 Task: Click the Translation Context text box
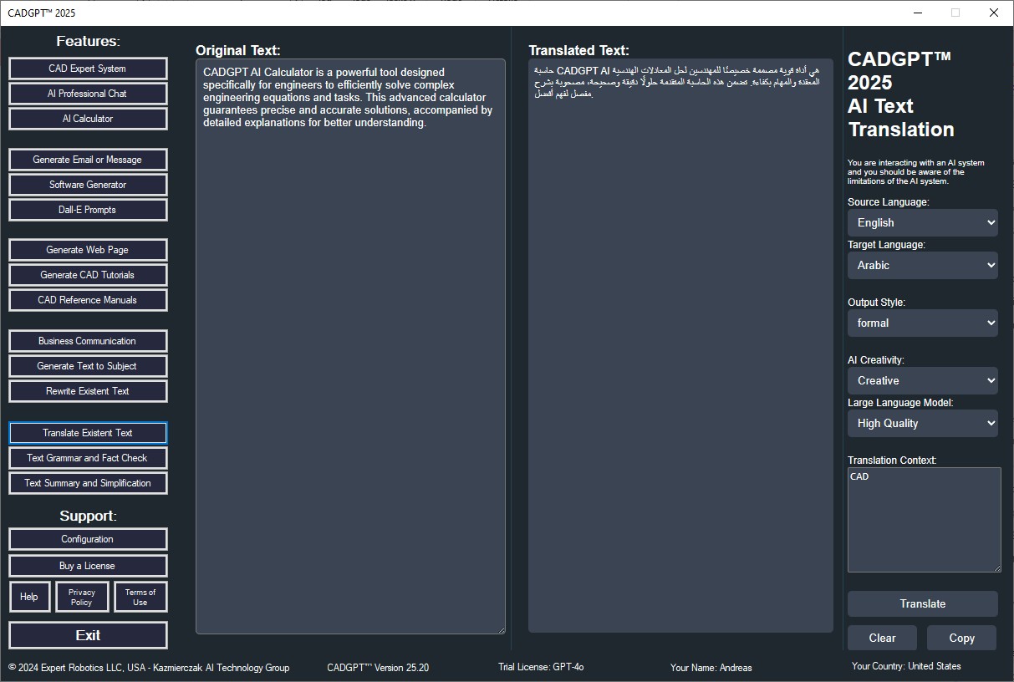[924, 520]
